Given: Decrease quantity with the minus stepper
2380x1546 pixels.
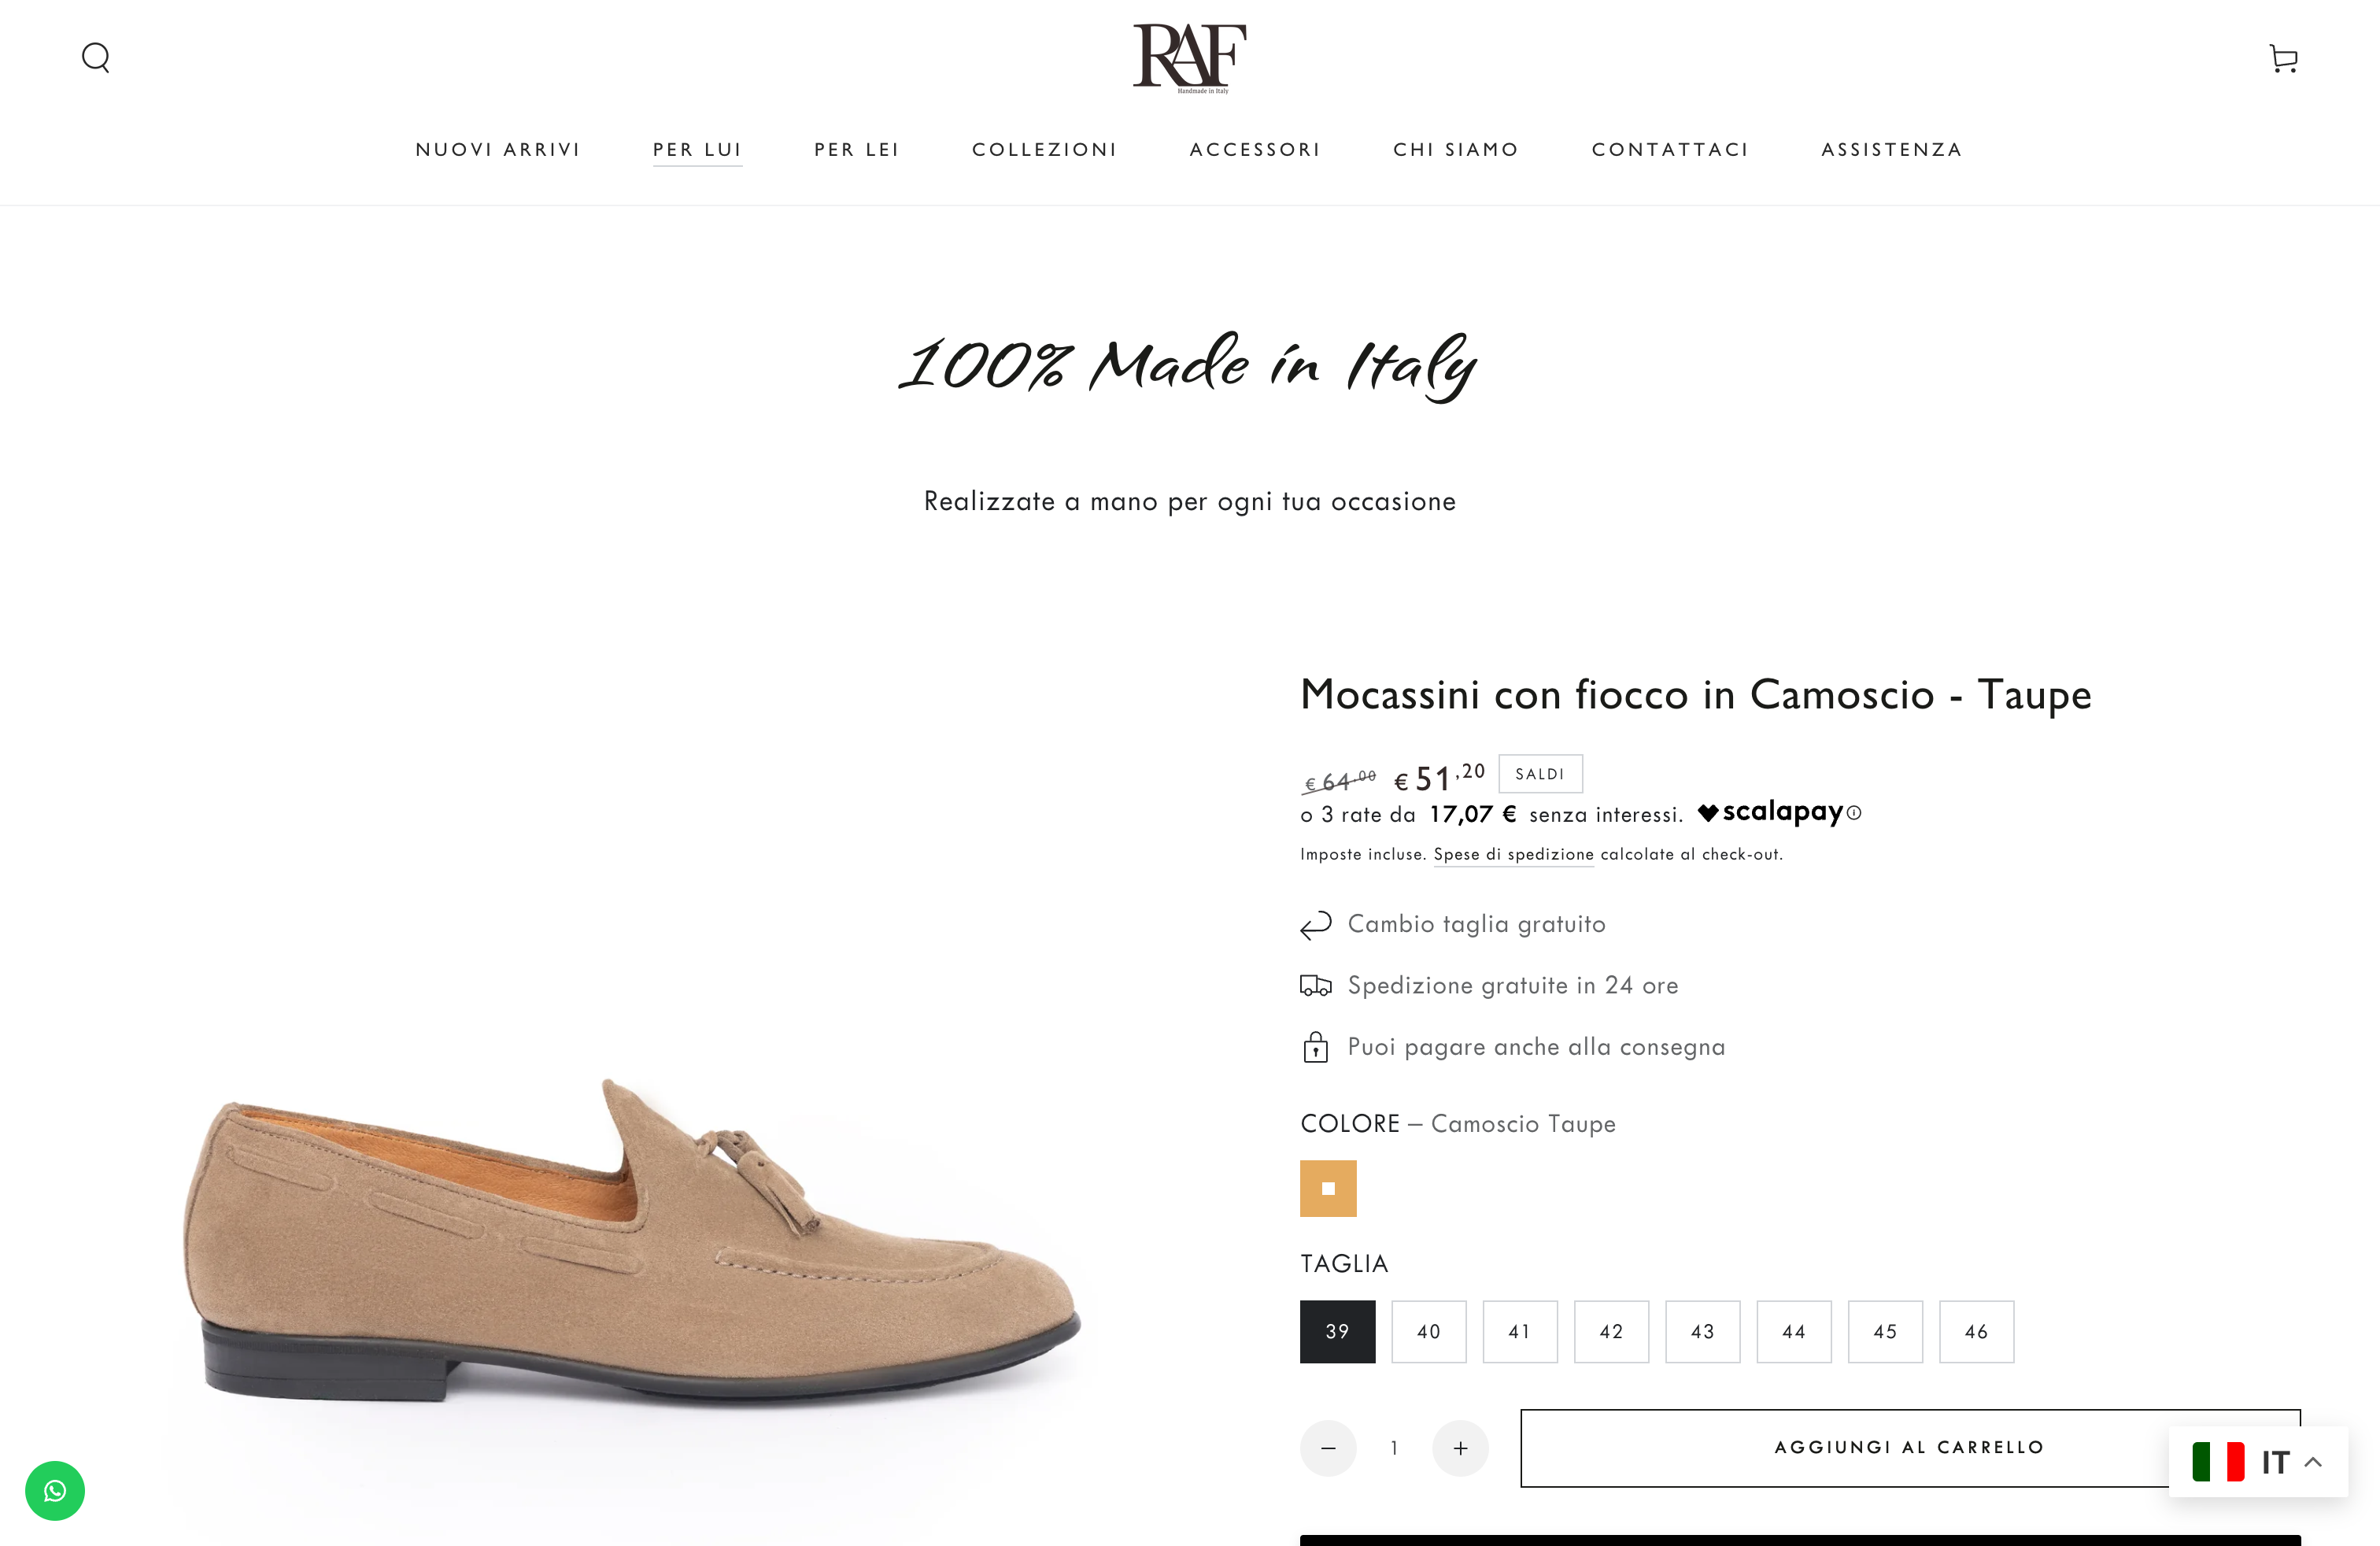Looking at the screenshot, I should 1328,1447.
